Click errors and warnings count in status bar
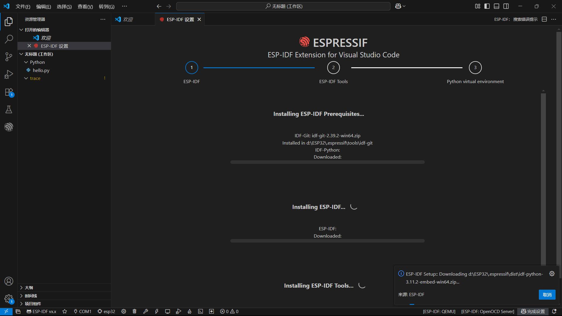562x316 pixels. click(229, 312)
